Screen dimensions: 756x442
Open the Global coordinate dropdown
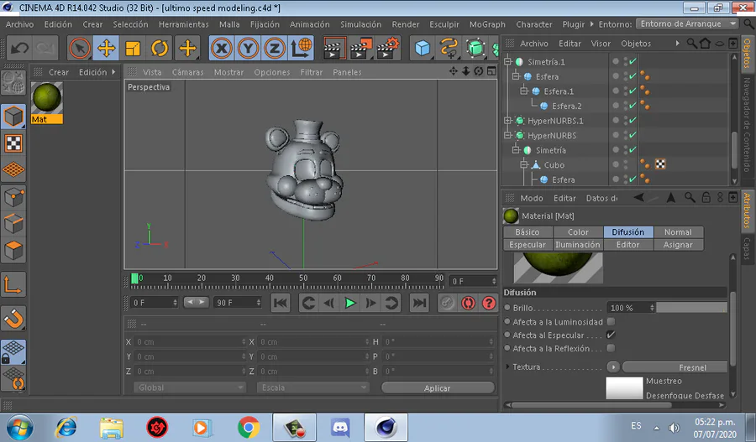click(190, 387)
